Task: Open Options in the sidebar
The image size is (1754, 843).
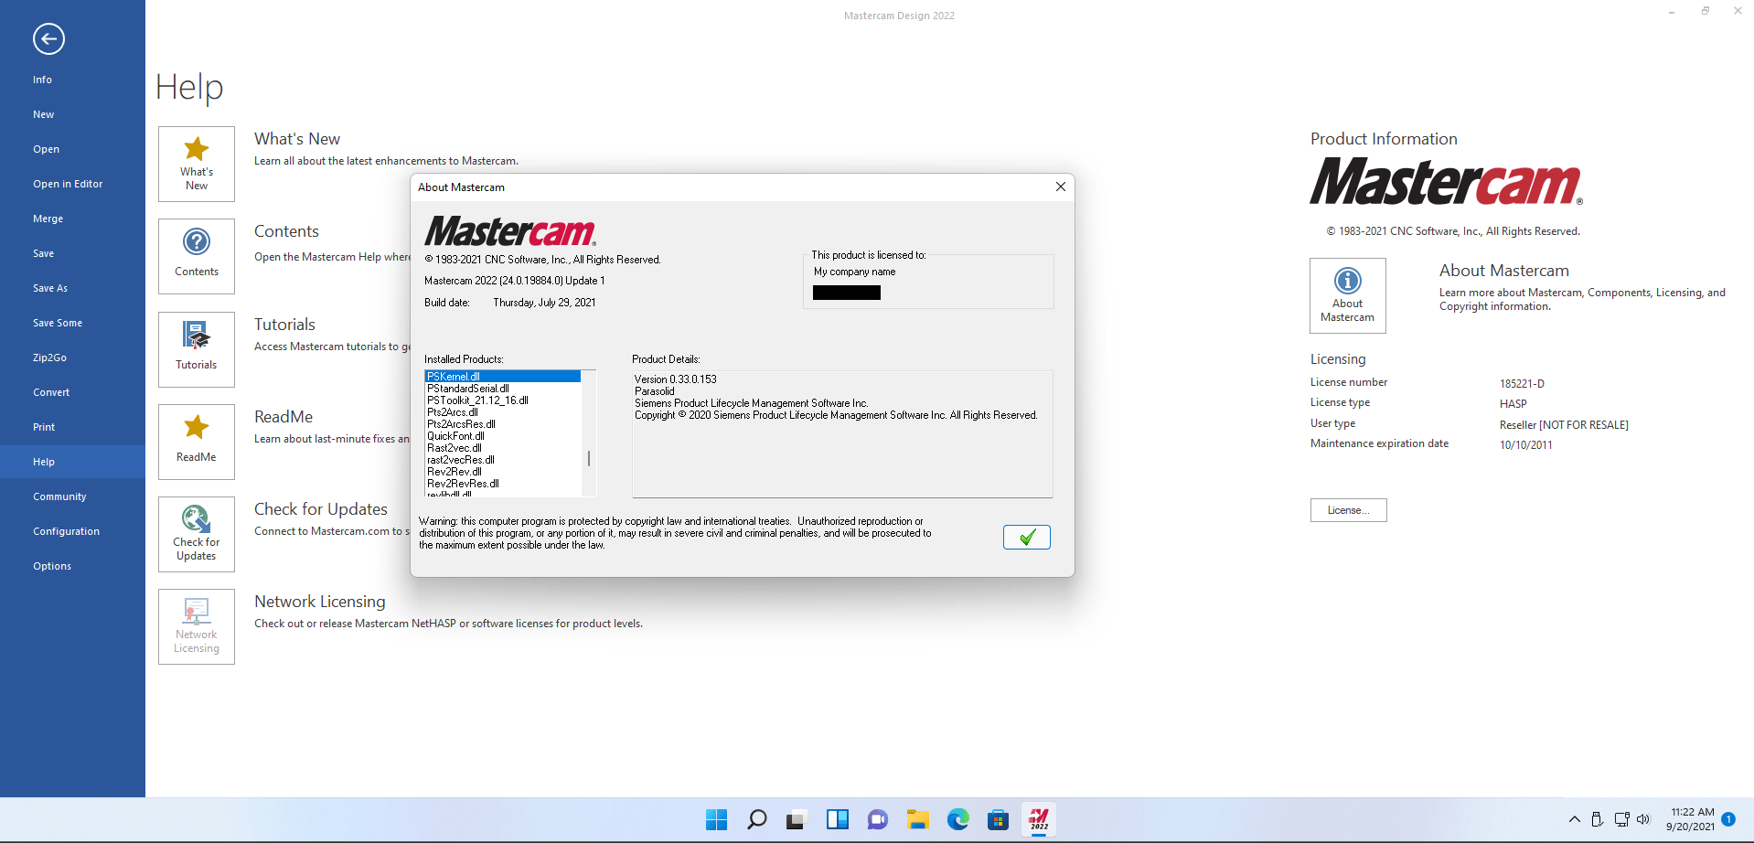Action: [72, 566]
